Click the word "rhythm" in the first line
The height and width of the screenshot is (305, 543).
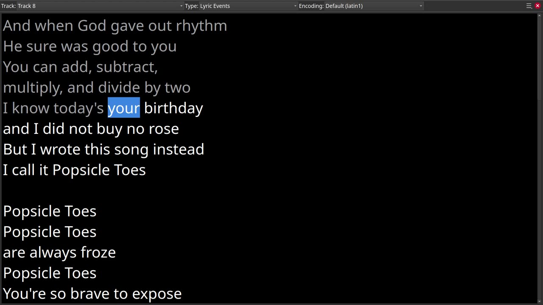tap(201, 26)
